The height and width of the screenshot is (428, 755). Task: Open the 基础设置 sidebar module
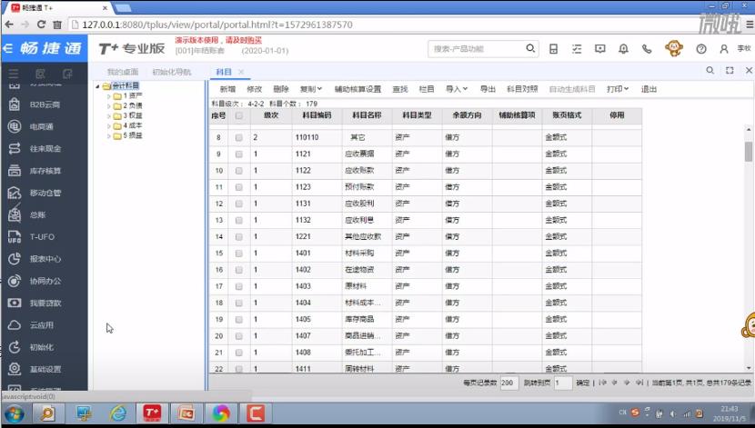44,369
